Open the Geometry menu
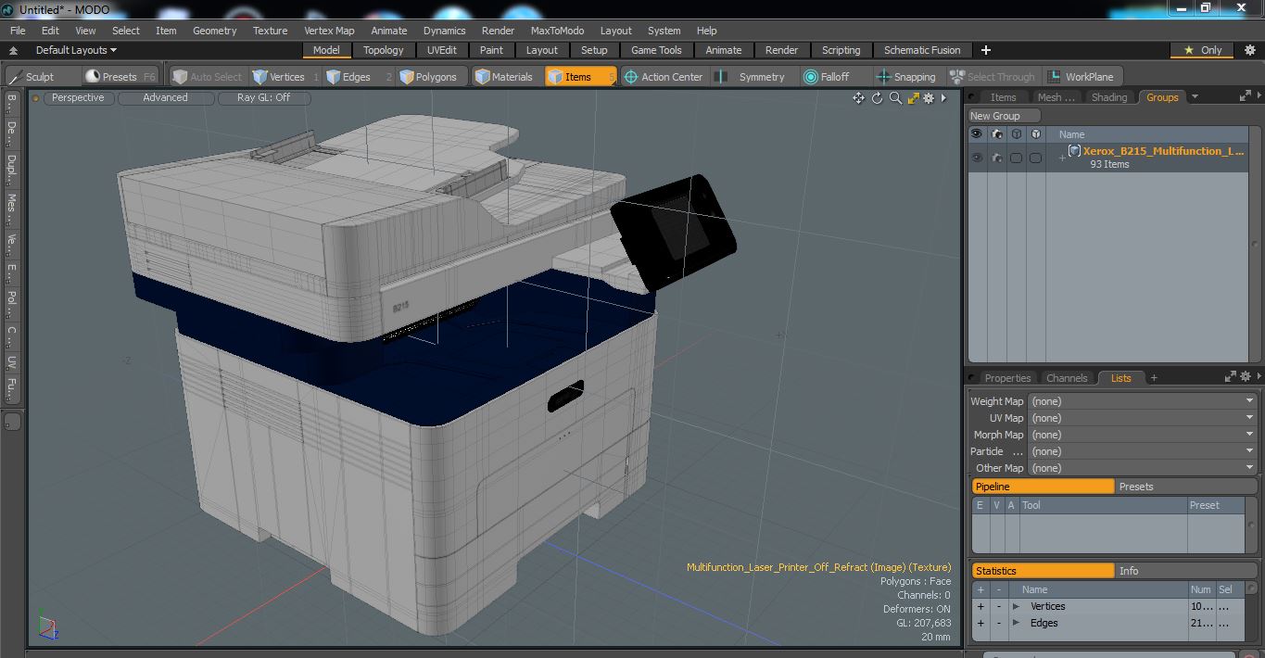This screenshot has width=1265, height=658. [214, 31]
